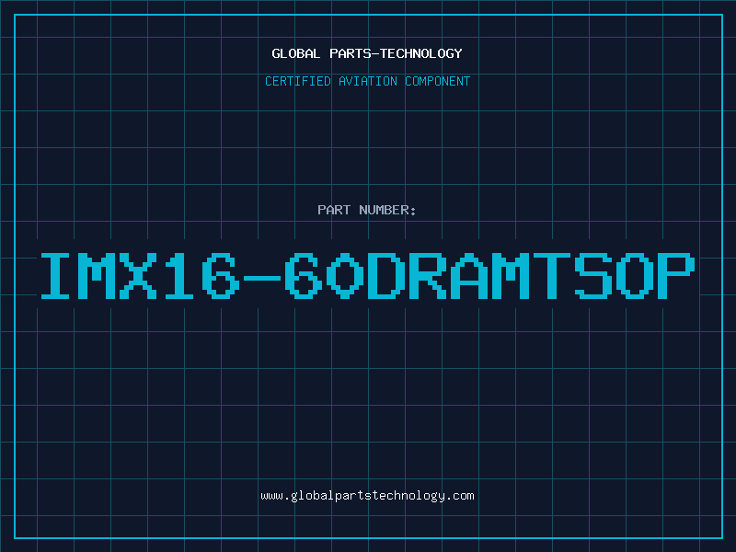Click the www. prefix of the website URL
The width and height of the screenshot is (736, 552).
(x=275, y=496)
